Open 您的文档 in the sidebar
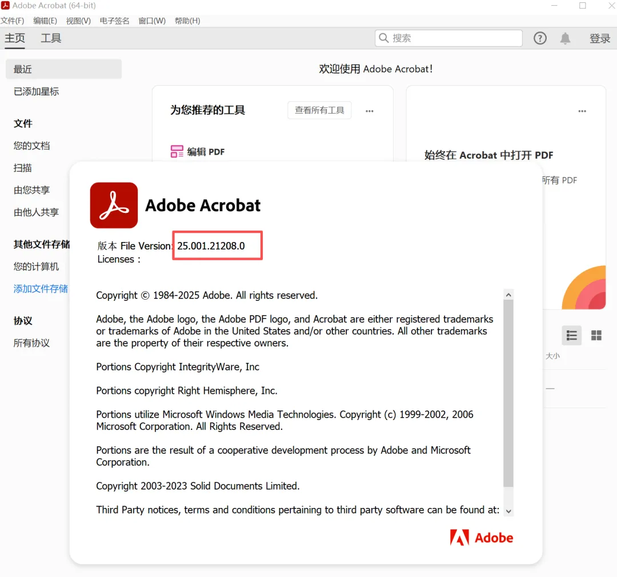 pyautogui.click(x=31, y=146)
